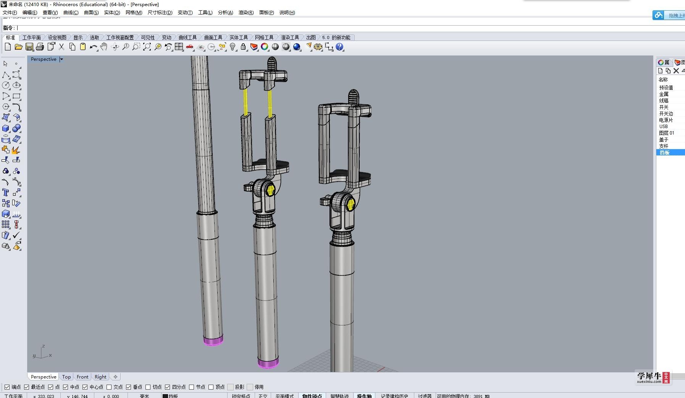Click the Zoom selected icon
This screenshot has width=685, height=398.
tap(158, 47)
